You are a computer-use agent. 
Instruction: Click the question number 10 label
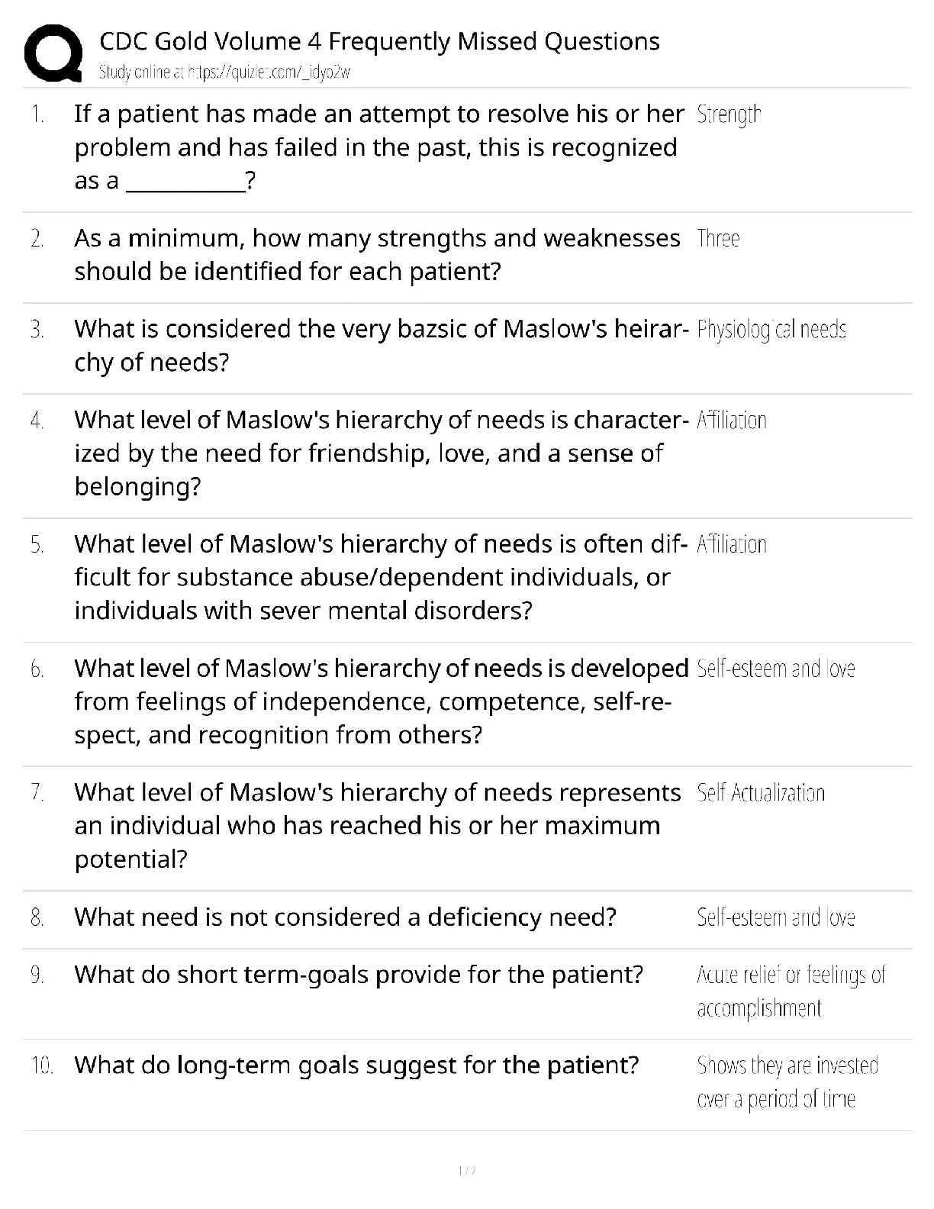41,1066
